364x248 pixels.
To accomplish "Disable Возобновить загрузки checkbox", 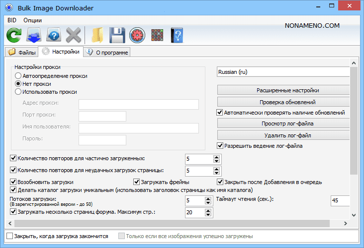I will [x=13, y=182].
